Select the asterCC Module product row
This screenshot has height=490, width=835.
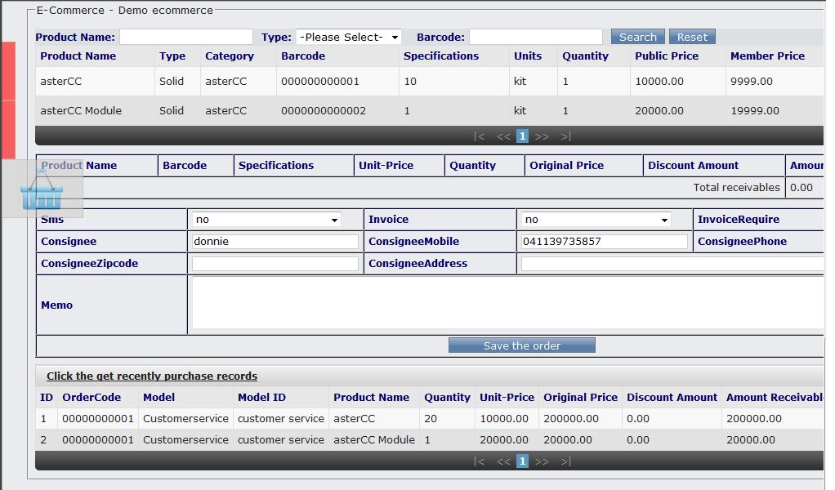pyautogui.click(x=429, y=111)
